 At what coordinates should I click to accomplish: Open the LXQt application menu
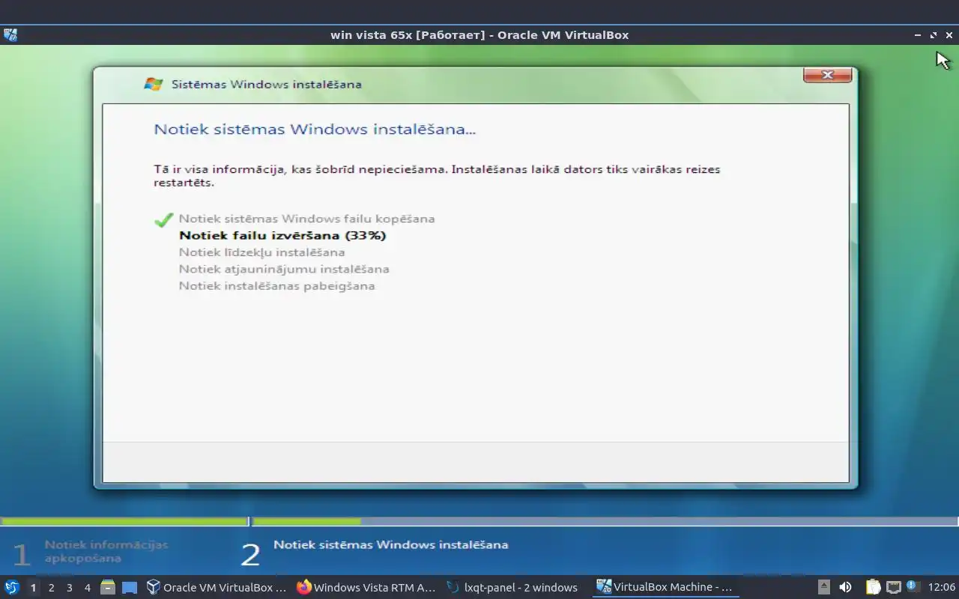coord(11,587)
